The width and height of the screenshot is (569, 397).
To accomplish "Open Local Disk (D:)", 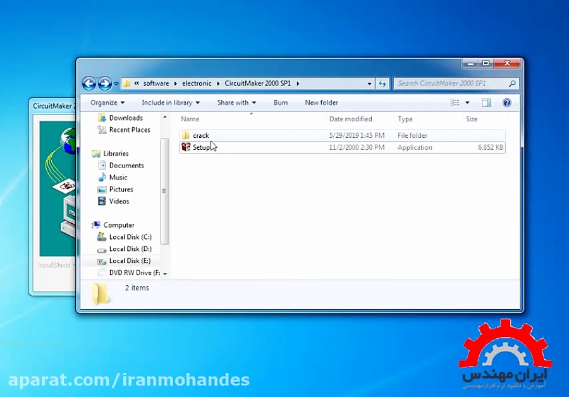I will point(130,249).
